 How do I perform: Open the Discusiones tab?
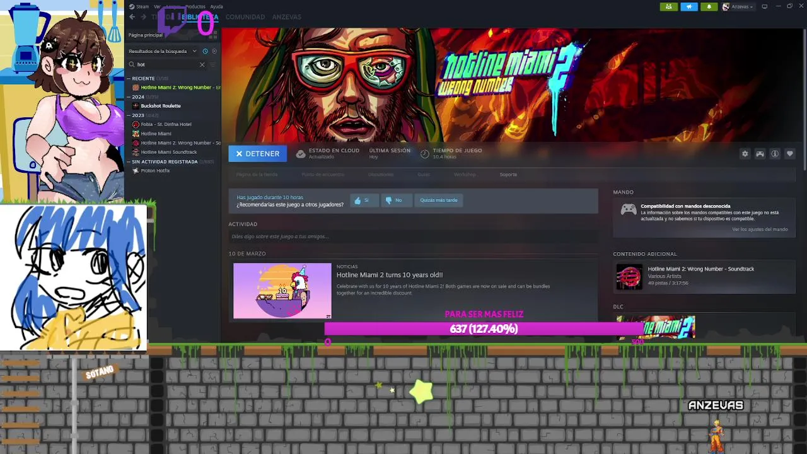[381, 175]
